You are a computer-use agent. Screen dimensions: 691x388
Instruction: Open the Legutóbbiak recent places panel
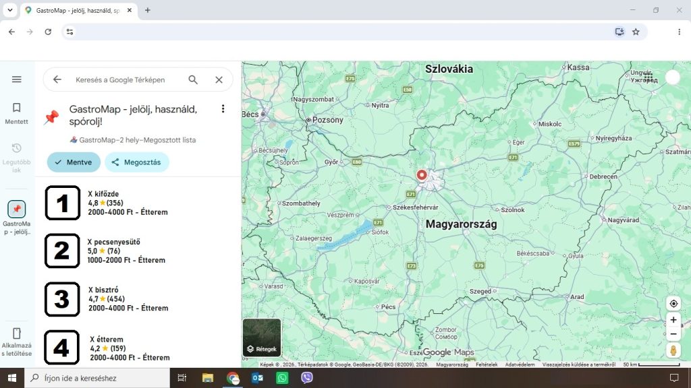(16, 158)
